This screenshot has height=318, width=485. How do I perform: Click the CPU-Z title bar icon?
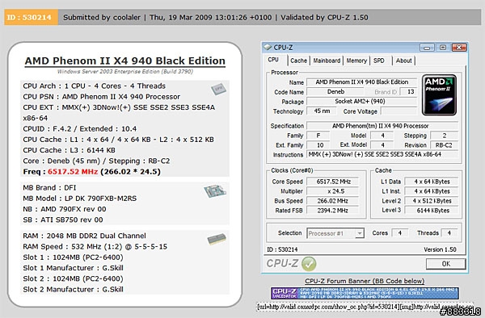point(267,48)
